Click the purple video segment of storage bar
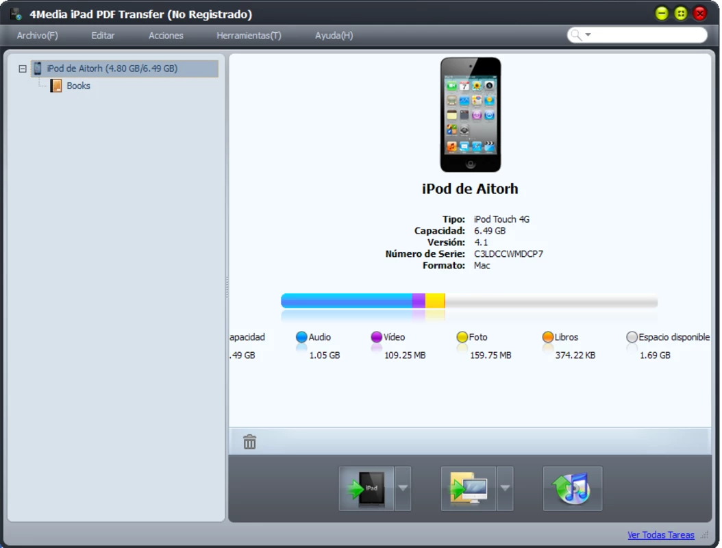 pos(419,301)
